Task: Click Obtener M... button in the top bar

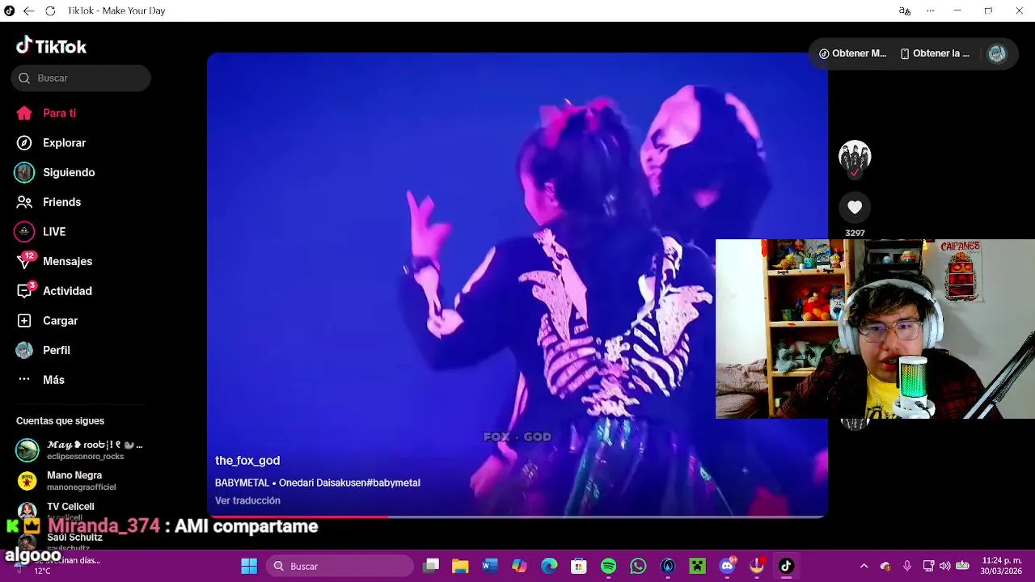Action: [852, 53]
